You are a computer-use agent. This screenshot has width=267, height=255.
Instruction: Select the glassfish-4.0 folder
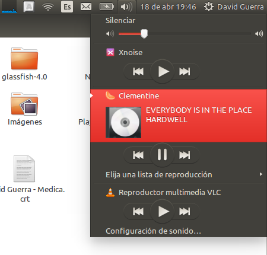coord(24,64)
